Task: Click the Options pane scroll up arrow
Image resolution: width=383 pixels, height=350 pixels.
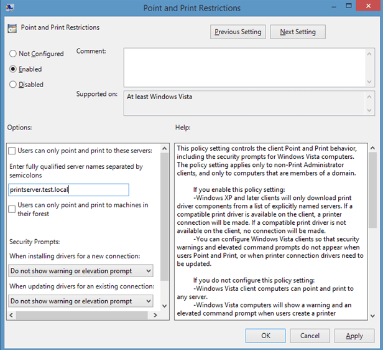Action: 165,148
